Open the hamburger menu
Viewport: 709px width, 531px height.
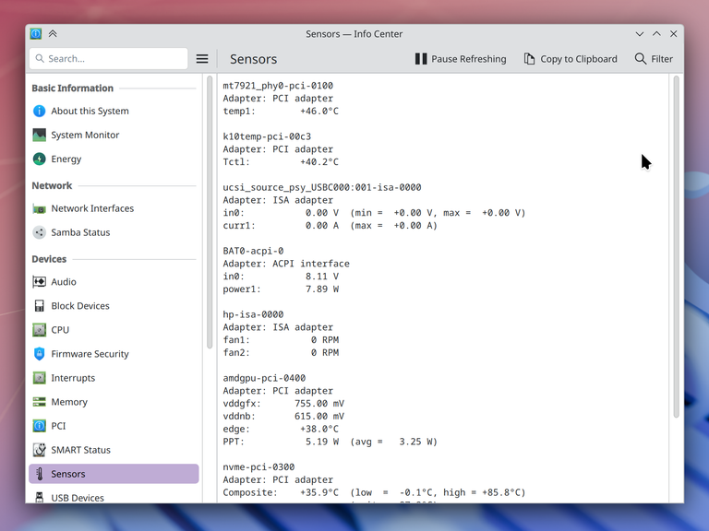(202, 59)
